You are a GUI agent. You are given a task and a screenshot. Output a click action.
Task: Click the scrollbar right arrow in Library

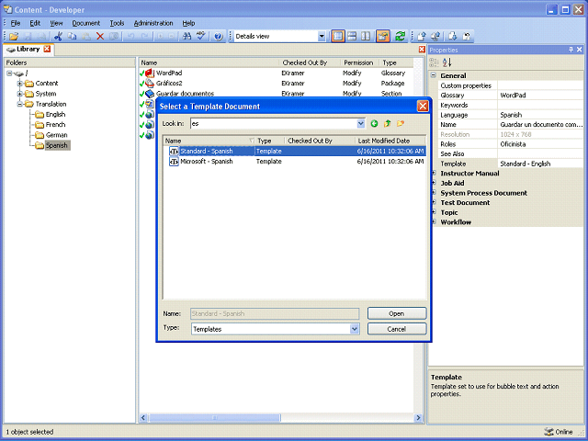(x=418, y=417)
